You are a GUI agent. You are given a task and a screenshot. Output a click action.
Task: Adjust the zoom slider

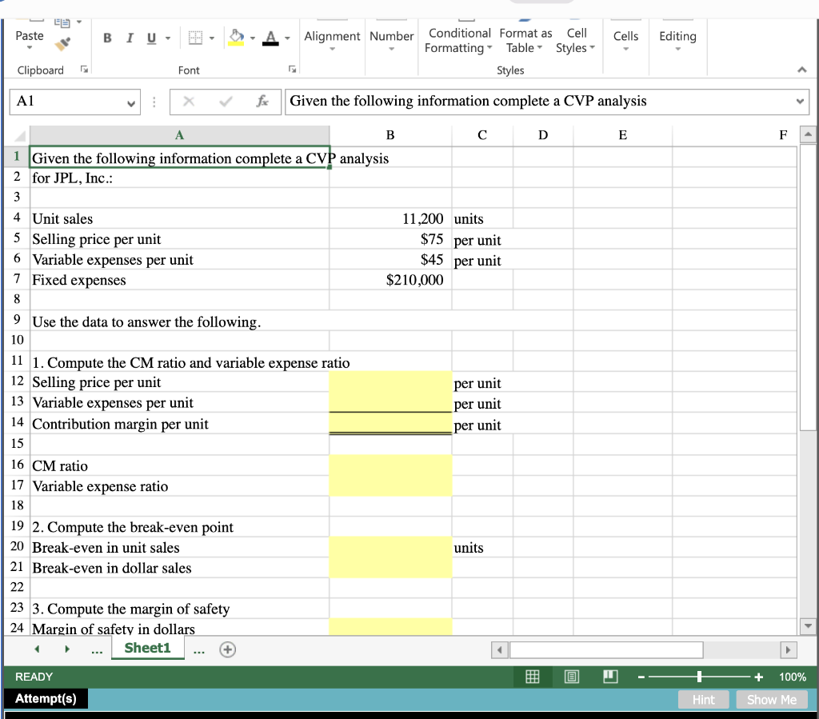(700, 677)
